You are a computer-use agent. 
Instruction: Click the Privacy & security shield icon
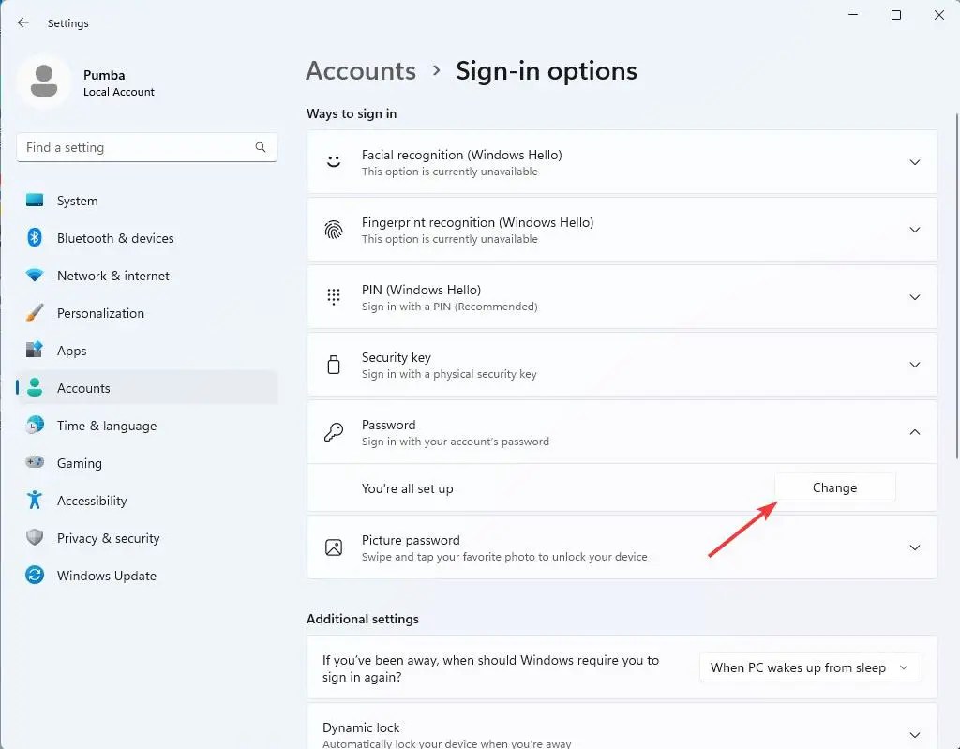(35, 538)
